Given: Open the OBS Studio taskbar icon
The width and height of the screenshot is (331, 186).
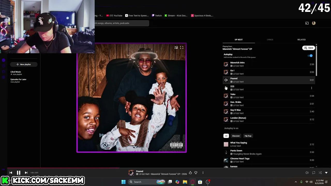Looking at the screenshot, I should (208, 182).
